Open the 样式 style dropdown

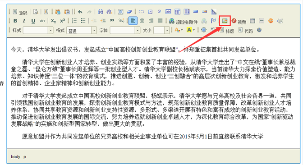pyautogui.click(x=38, y=30)
